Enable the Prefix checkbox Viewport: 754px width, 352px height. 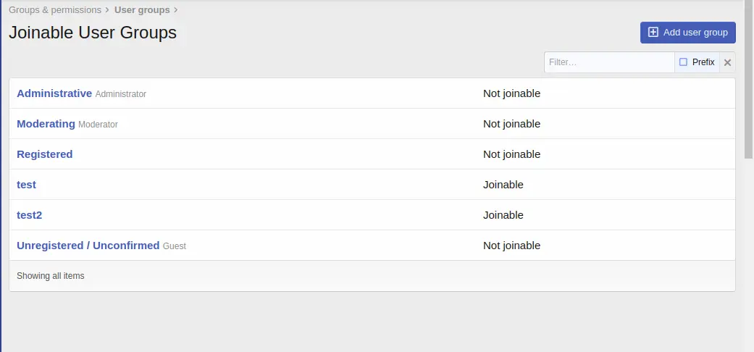tap(683, 62)
